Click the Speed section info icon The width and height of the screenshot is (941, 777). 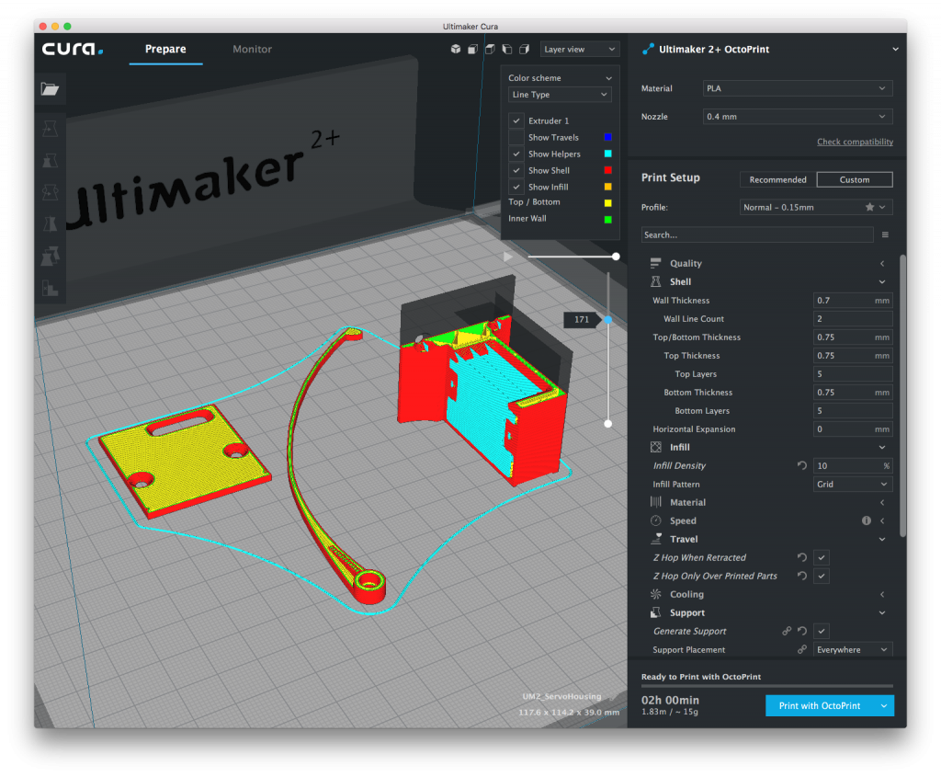pos(866,520)
